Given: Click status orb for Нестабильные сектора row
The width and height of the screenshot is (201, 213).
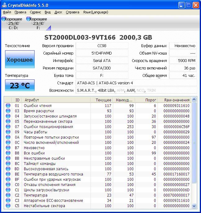Looking at the screenshot, I should point(8,206).
